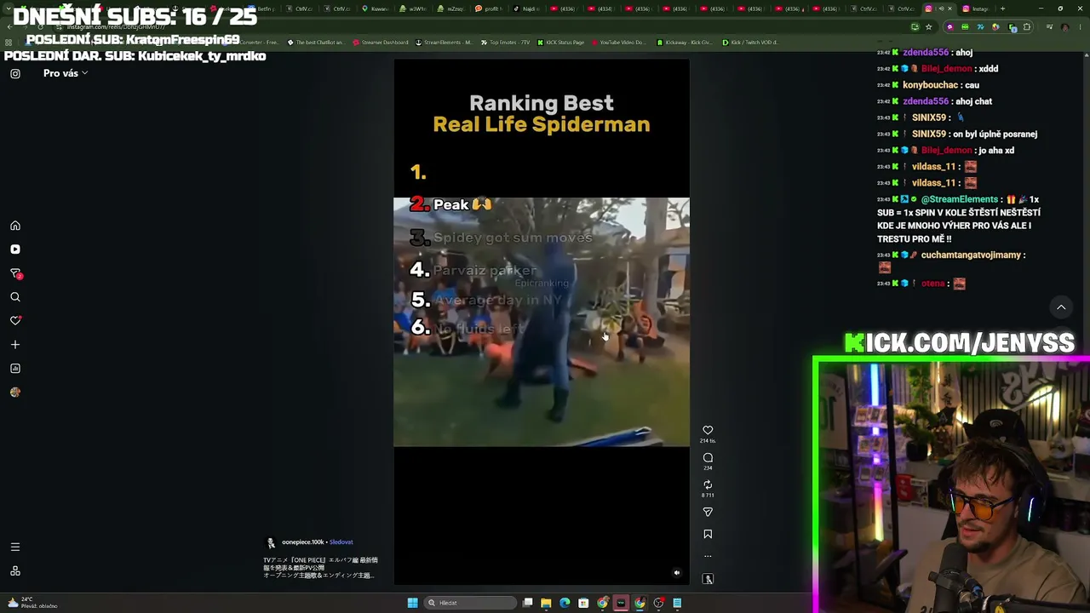
Task: Open the Instagram logo home link
Action: point(15,73)
